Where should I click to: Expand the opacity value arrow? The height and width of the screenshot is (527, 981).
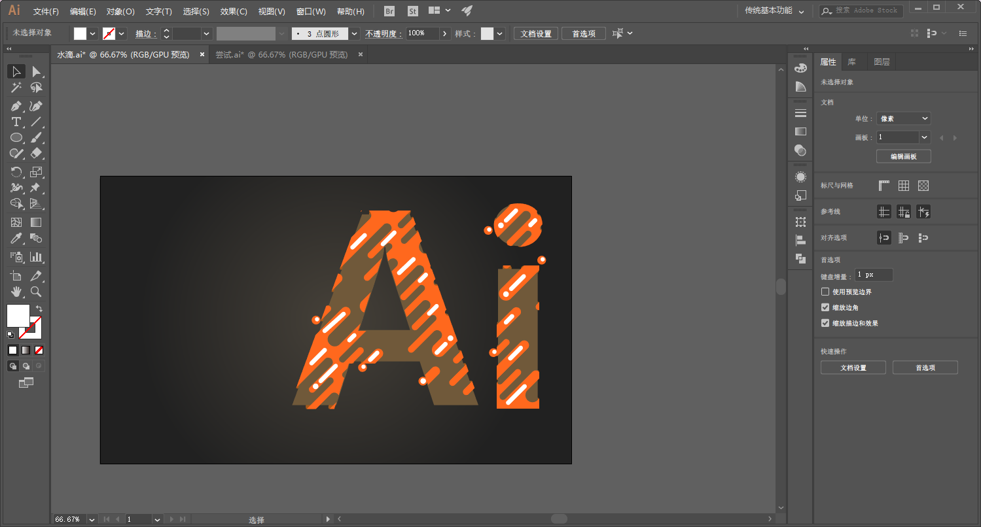(446, 33)
